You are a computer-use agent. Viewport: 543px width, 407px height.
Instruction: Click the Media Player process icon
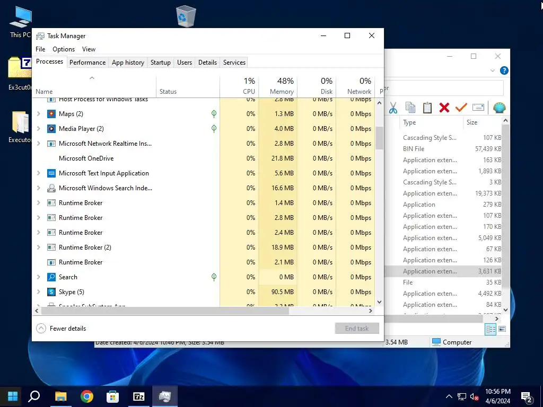(x=51, y=129)
